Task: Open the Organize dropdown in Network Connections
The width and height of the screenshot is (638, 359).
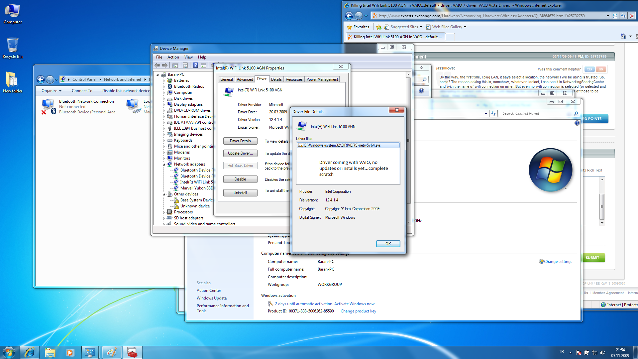Action: pos(51,91)
